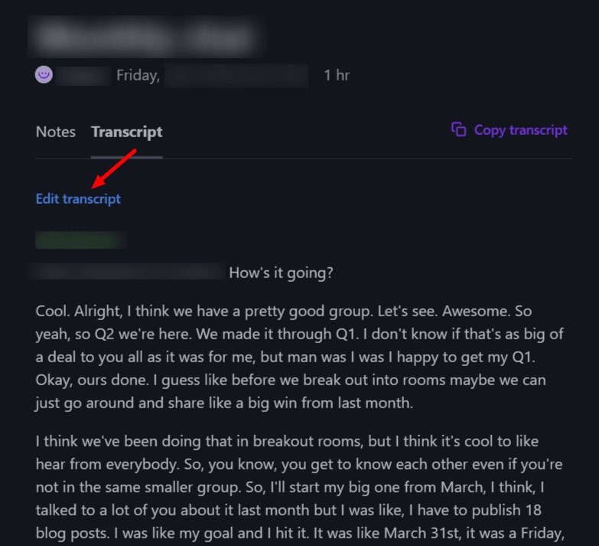
Task: Click the Friday date label
Action: pos(138,75)
